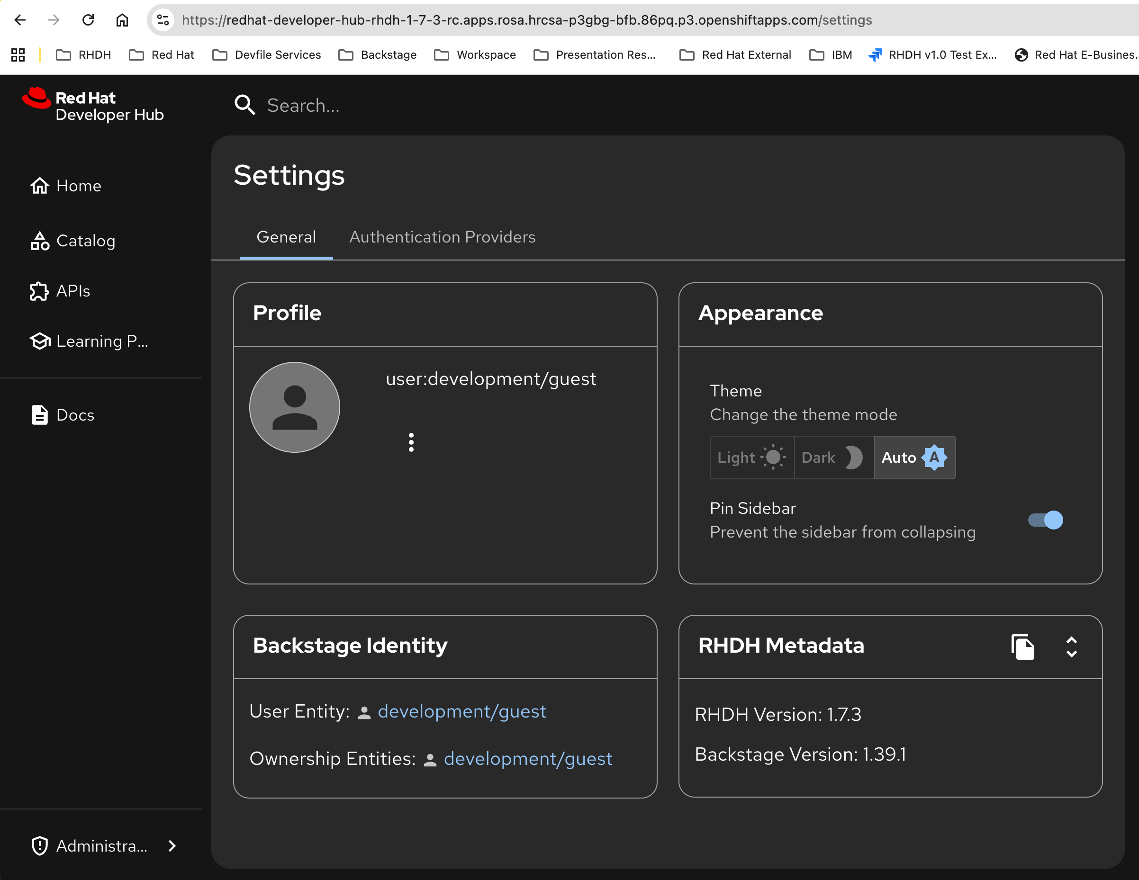Select the General settings tab
The image size is (1139, 880).
[x=286, y=237]
